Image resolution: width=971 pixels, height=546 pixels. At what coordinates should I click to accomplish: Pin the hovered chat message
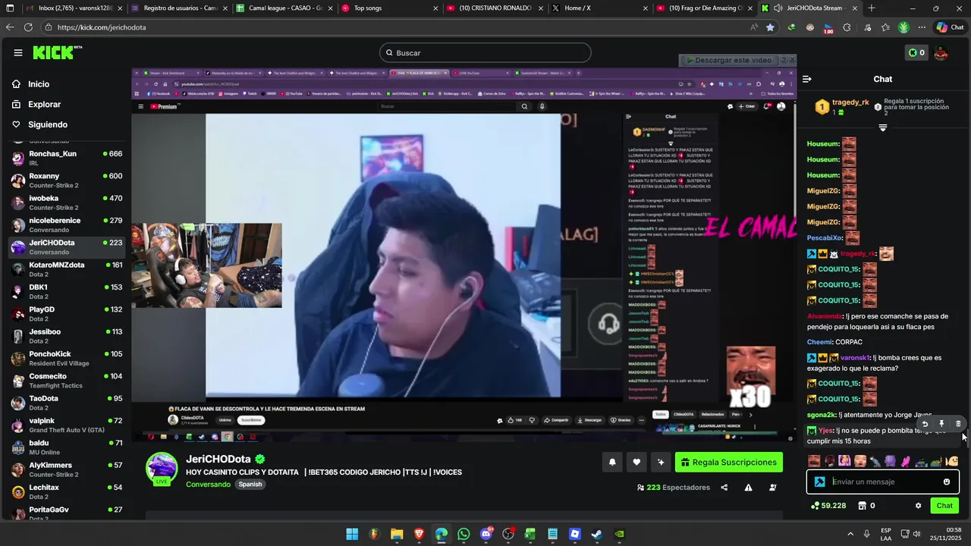coord(941,424)
